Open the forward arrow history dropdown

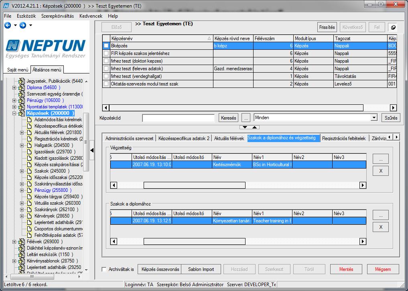coord(30,25)
